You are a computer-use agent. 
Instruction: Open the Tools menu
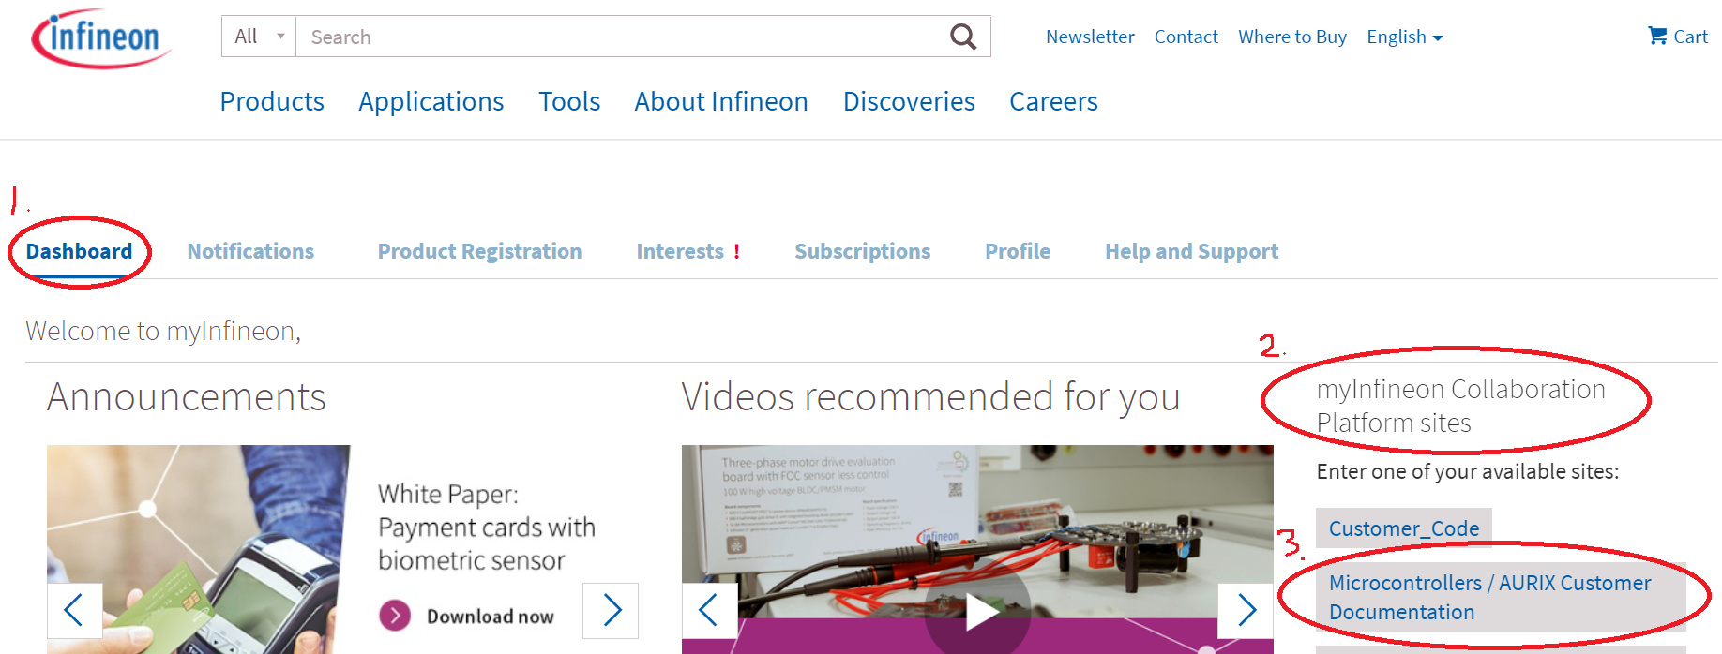click(x=569, y=101)
